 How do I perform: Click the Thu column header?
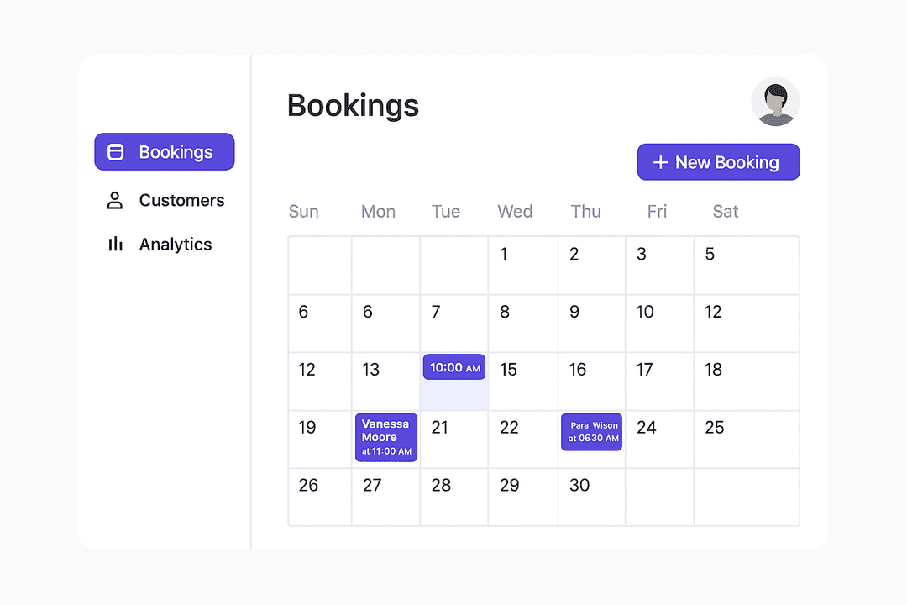585,212
